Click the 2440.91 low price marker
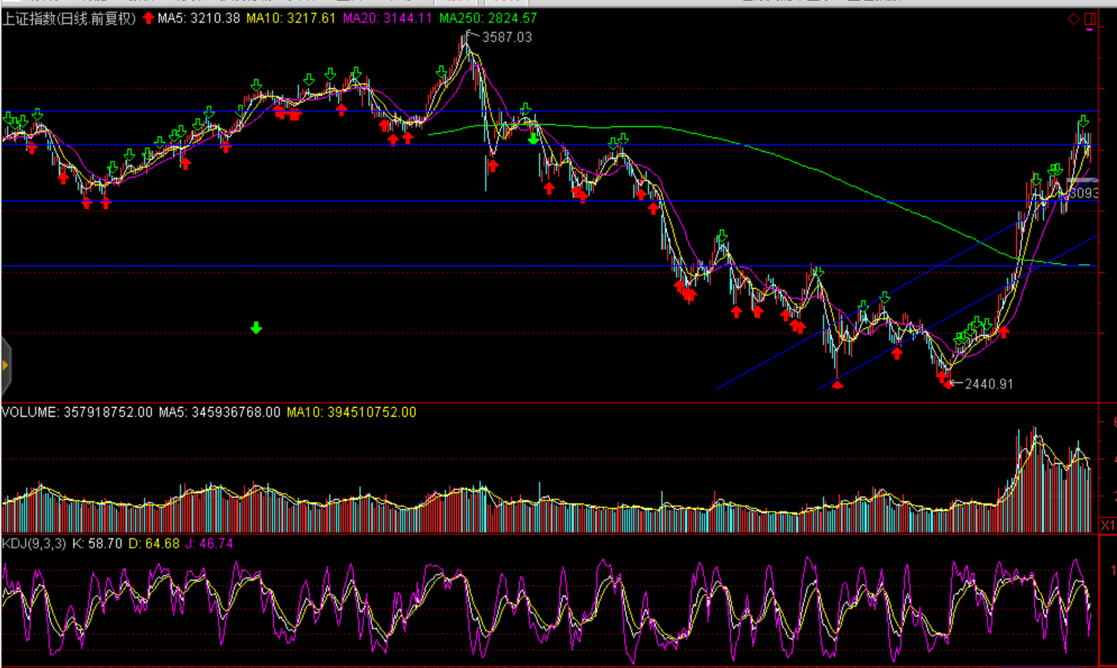The width and height of the screenshot is (1117, 668). point(988,384)
